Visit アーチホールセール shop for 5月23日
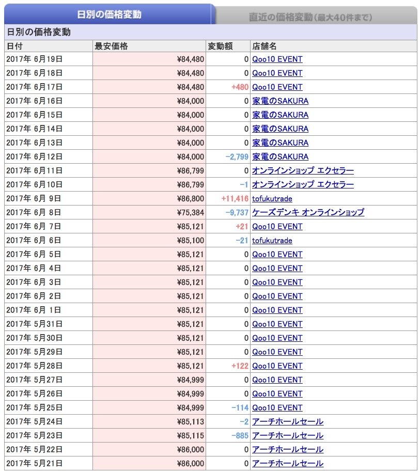Screen dimensions: 420x473 (288, 436)
